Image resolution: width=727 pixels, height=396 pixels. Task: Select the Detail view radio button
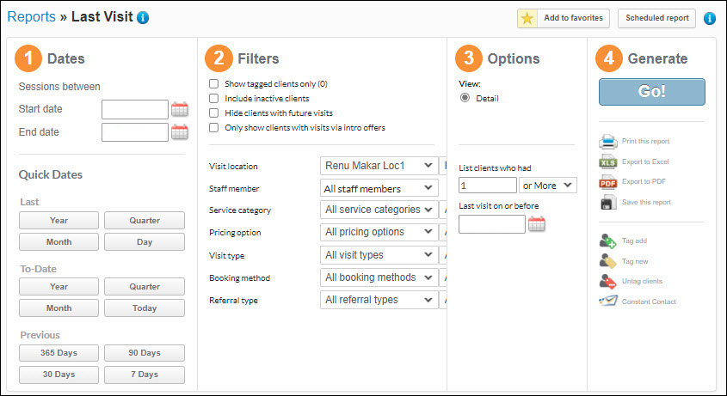pos(465,98)
